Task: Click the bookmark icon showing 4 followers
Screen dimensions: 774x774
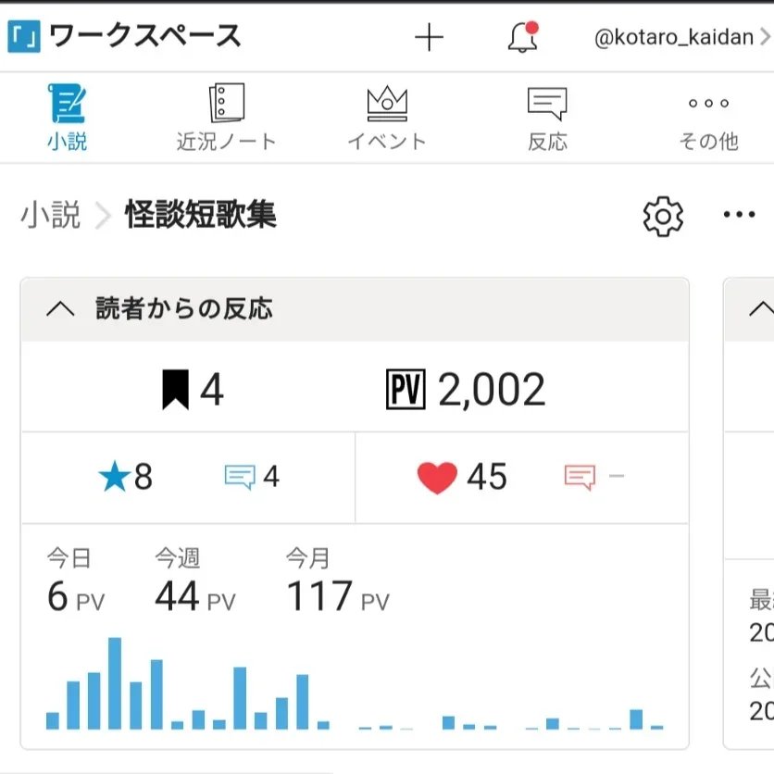Action: [175, 390]
